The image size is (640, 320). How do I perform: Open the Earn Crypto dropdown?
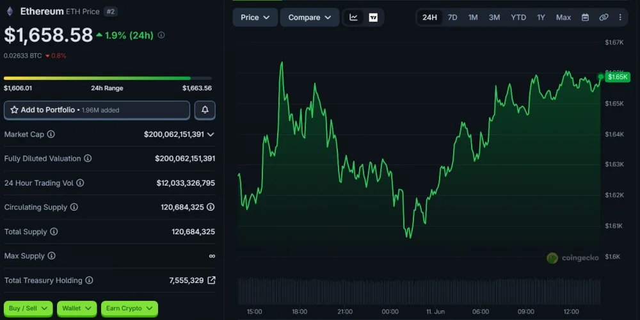coord(129,308)
